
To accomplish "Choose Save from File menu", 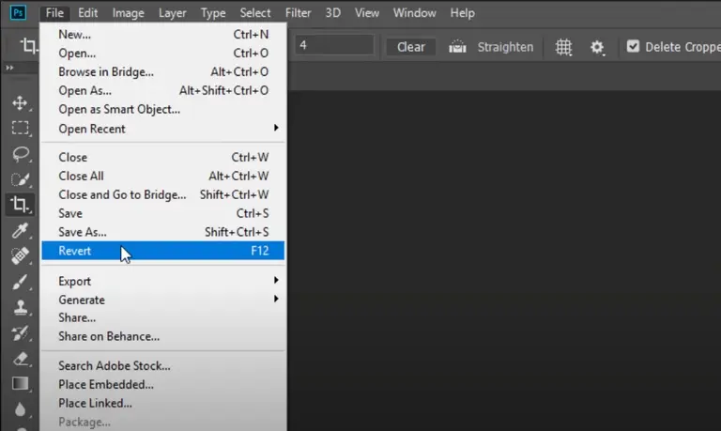I will click(162, 213).
